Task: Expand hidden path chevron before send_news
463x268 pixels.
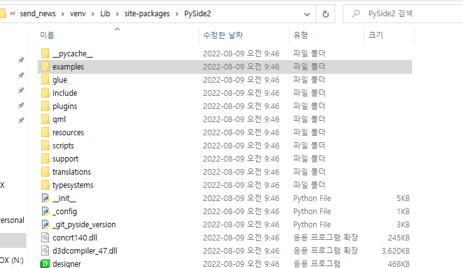Action: (13, 14)
